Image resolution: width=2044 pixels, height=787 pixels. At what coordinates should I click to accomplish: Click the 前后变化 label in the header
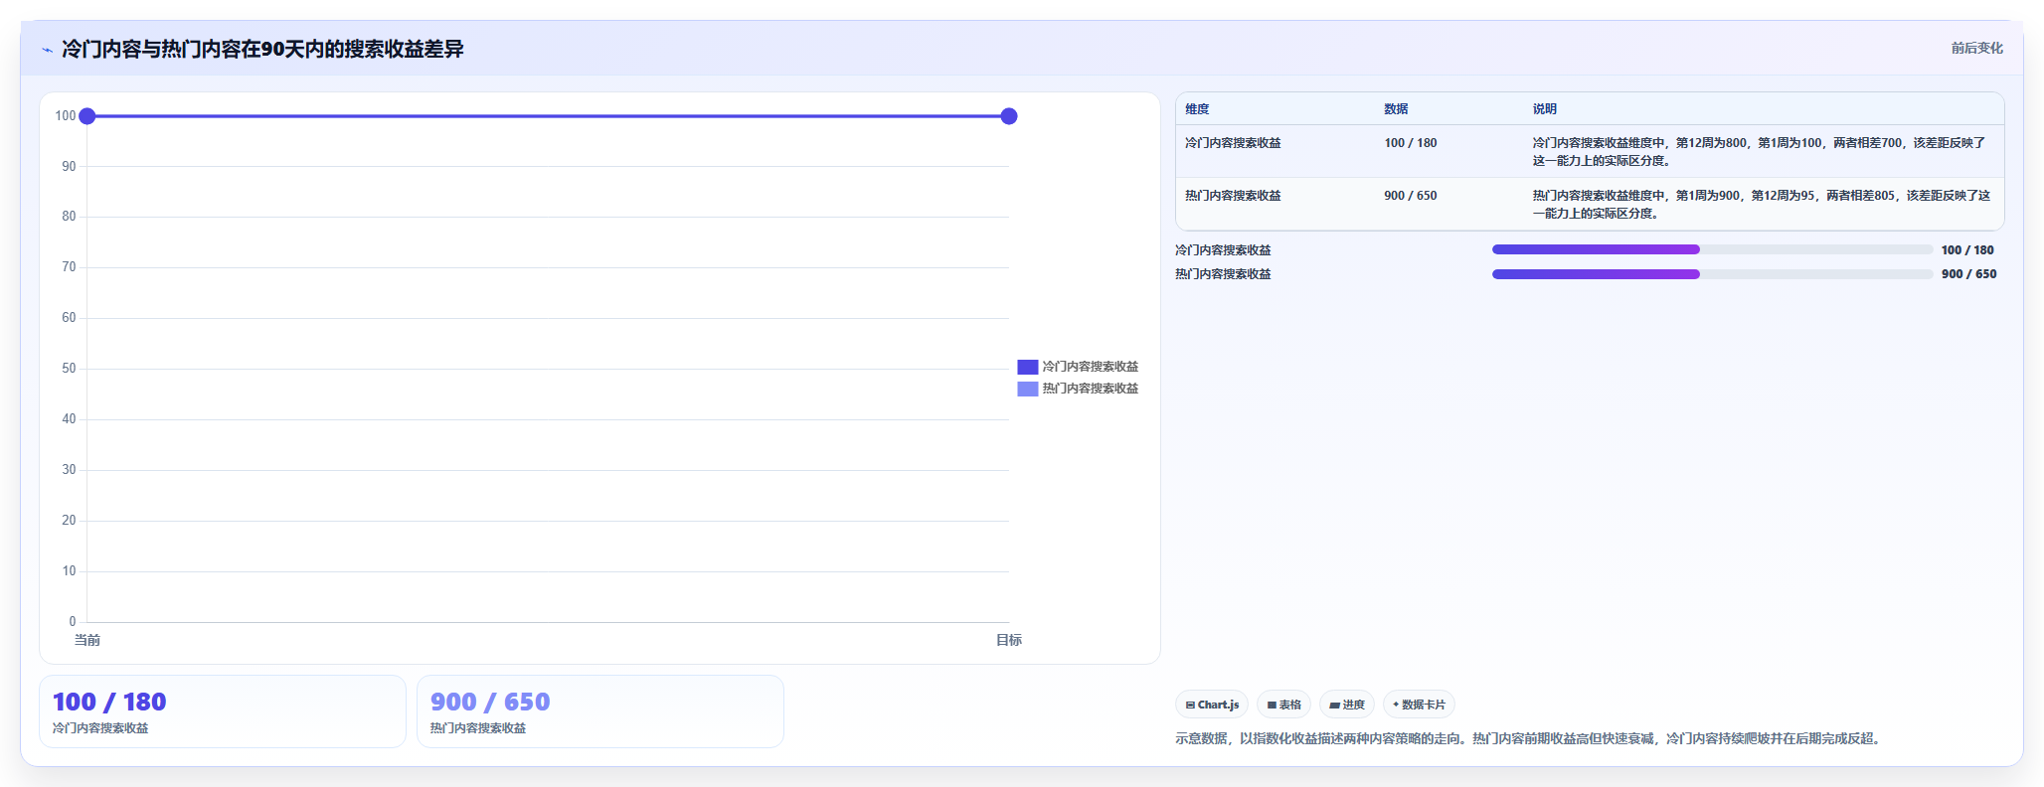1976,48
